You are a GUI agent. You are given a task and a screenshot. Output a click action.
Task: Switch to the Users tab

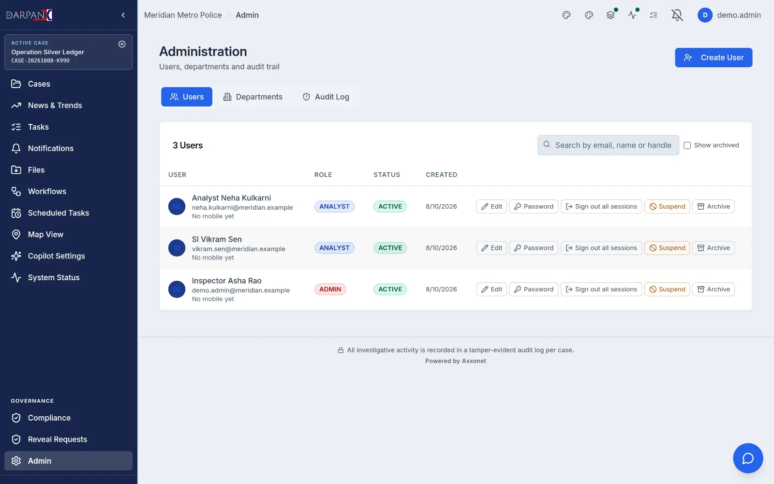pyautogui.click(x=187, y=97)
